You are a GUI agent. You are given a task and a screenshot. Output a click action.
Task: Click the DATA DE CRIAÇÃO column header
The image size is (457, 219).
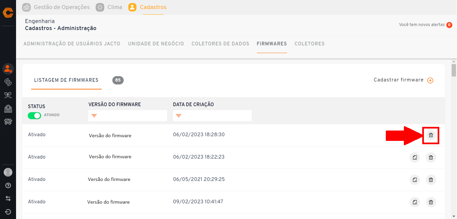[x=194, y=104]
